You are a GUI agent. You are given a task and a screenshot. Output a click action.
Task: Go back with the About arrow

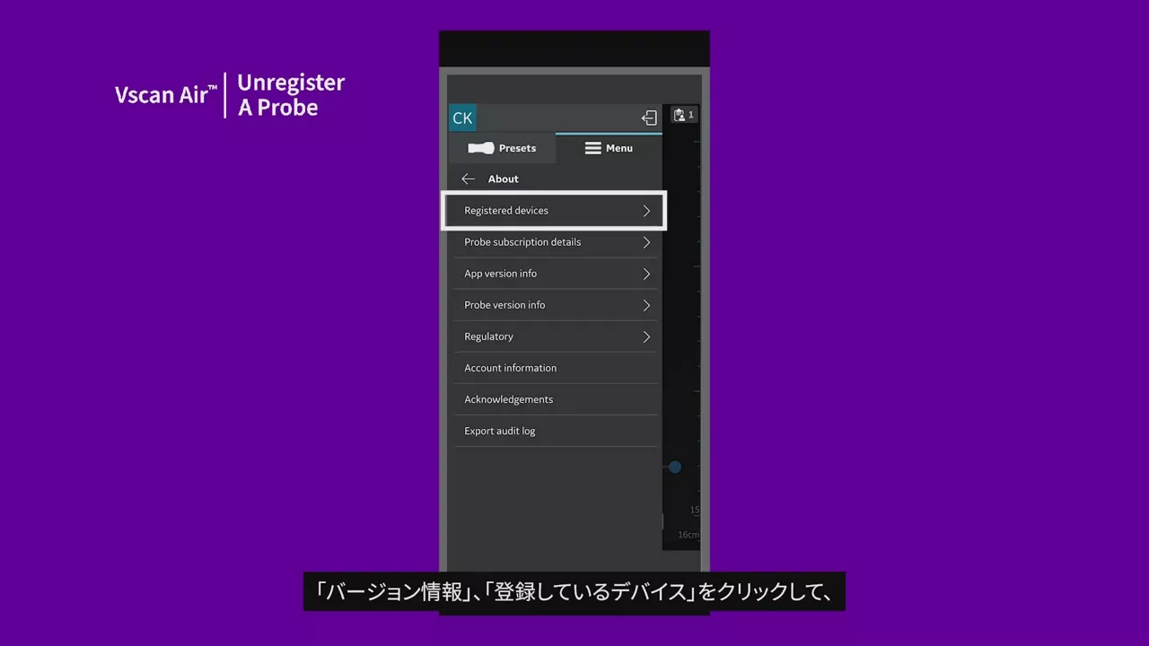469,179
